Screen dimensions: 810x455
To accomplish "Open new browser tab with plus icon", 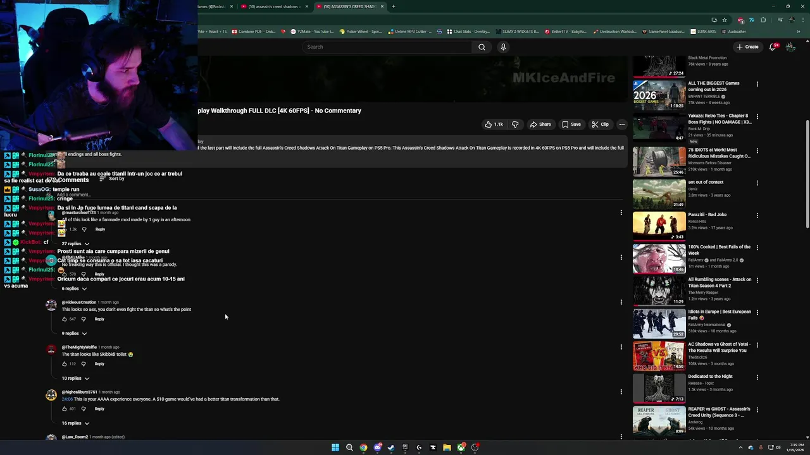I will [393, 6].
